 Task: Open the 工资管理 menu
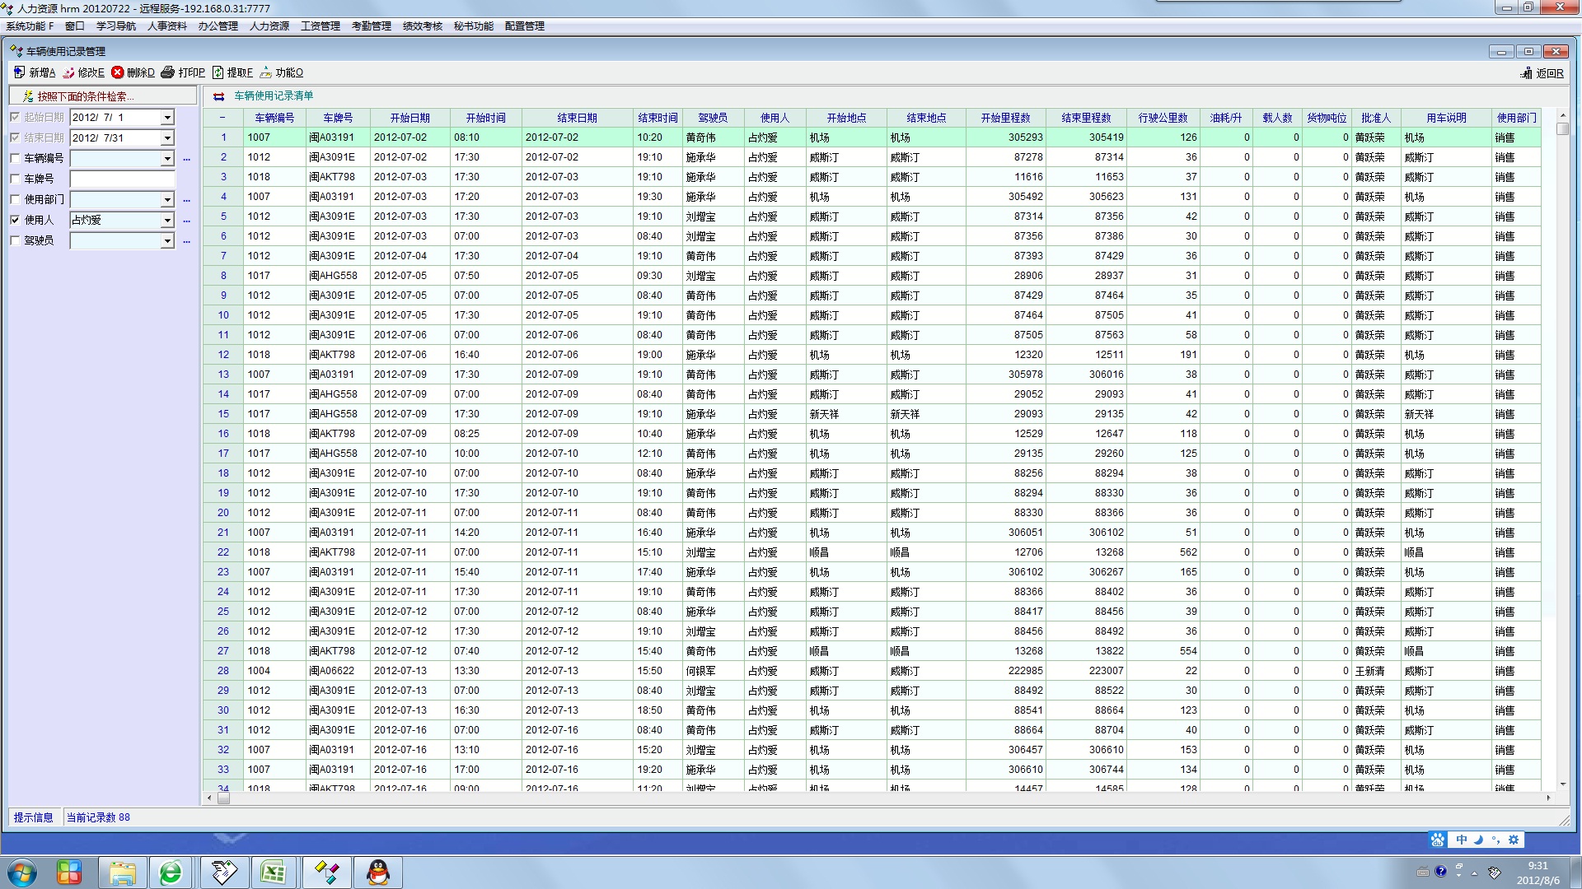(320, 26)
